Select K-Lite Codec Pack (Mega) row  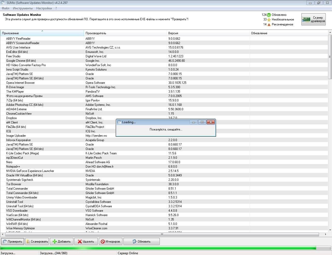(164, 153)
